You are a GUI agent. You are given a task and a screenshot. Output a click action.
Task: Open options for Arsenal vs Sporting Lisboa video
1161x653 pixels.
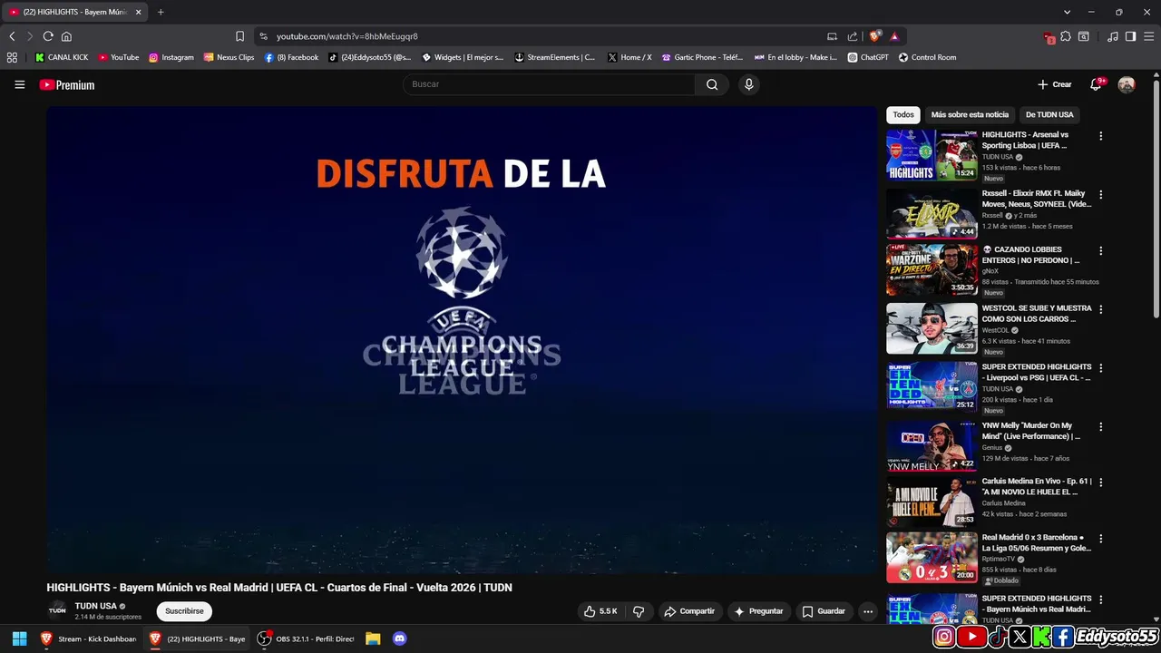point(1101,136)
